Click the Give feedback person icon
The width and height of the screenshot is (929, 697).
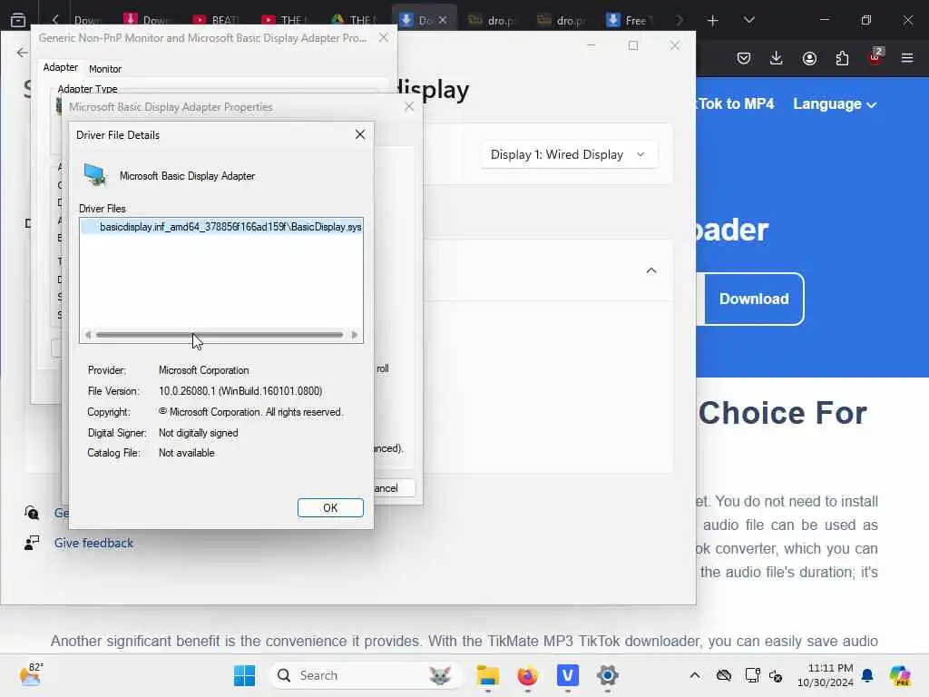pos(32,543)
